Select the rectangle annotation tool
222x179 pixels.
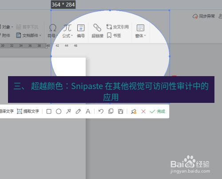tap(49, 111)
